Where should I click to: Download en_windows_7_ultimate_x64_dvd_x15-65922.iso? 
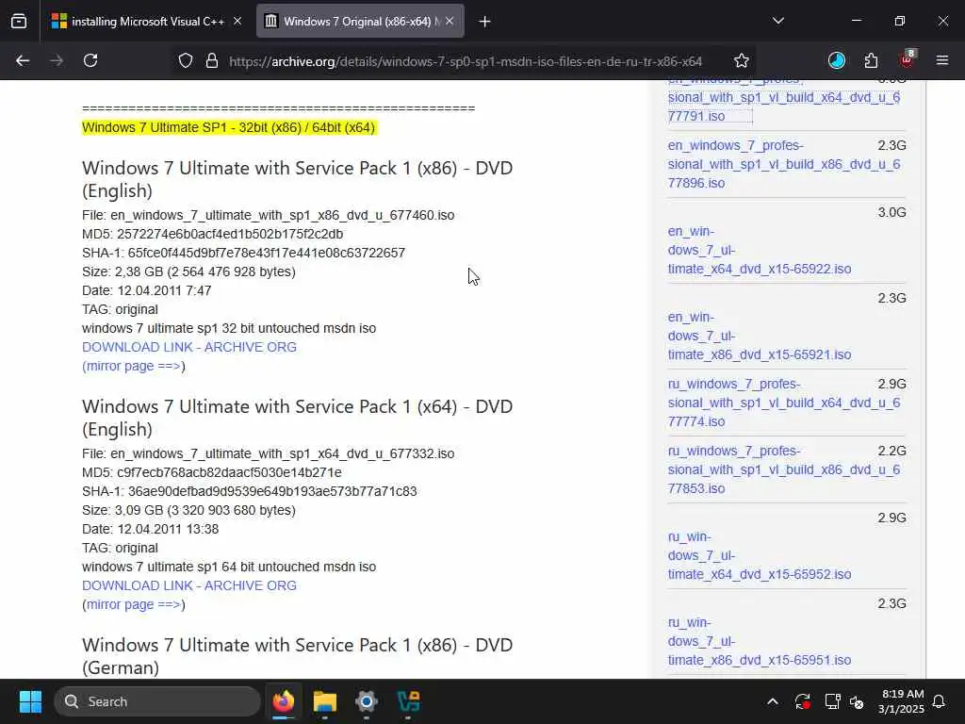coord(760,250)
